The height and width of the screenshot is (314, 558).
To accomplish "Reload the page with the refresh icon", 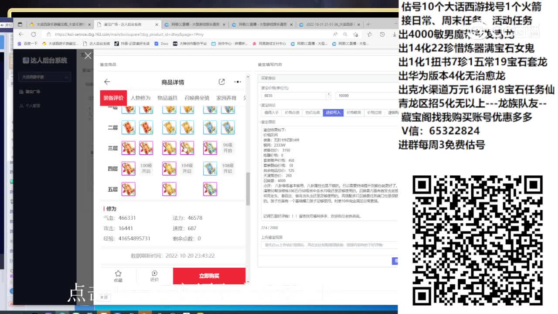I will (33, 34).
